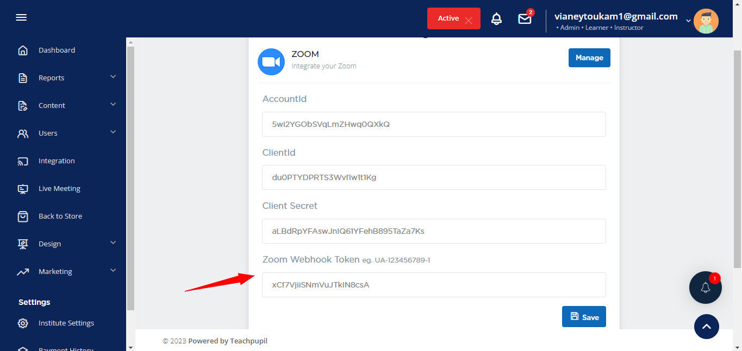Click the Institute Settings gear icon
742x351 pixels.
tap(23, 323)
